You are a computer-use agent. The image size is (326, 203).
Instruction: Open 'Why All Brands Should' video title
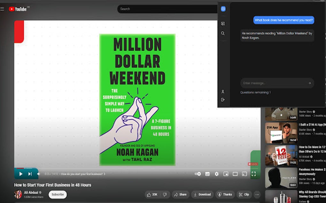click(x=312, y=194)
